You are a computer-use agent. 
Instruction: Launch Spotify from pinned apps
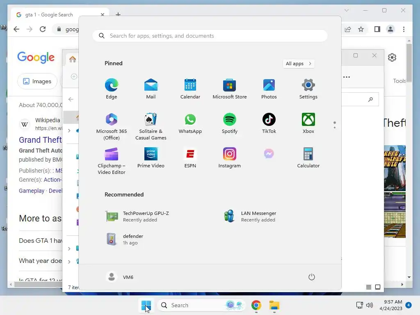pos(230,123)
